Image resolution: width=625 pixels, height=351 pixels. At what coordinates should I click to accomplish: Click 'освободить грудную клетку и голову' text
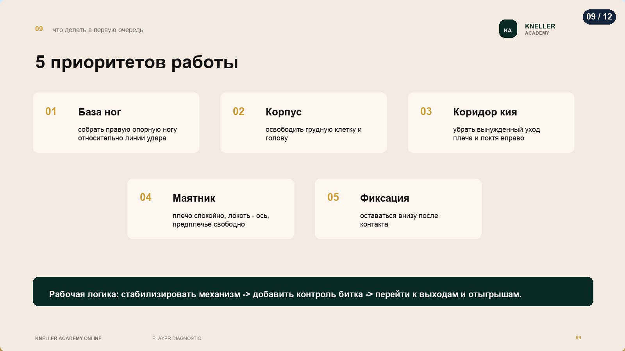coord(313,134)
